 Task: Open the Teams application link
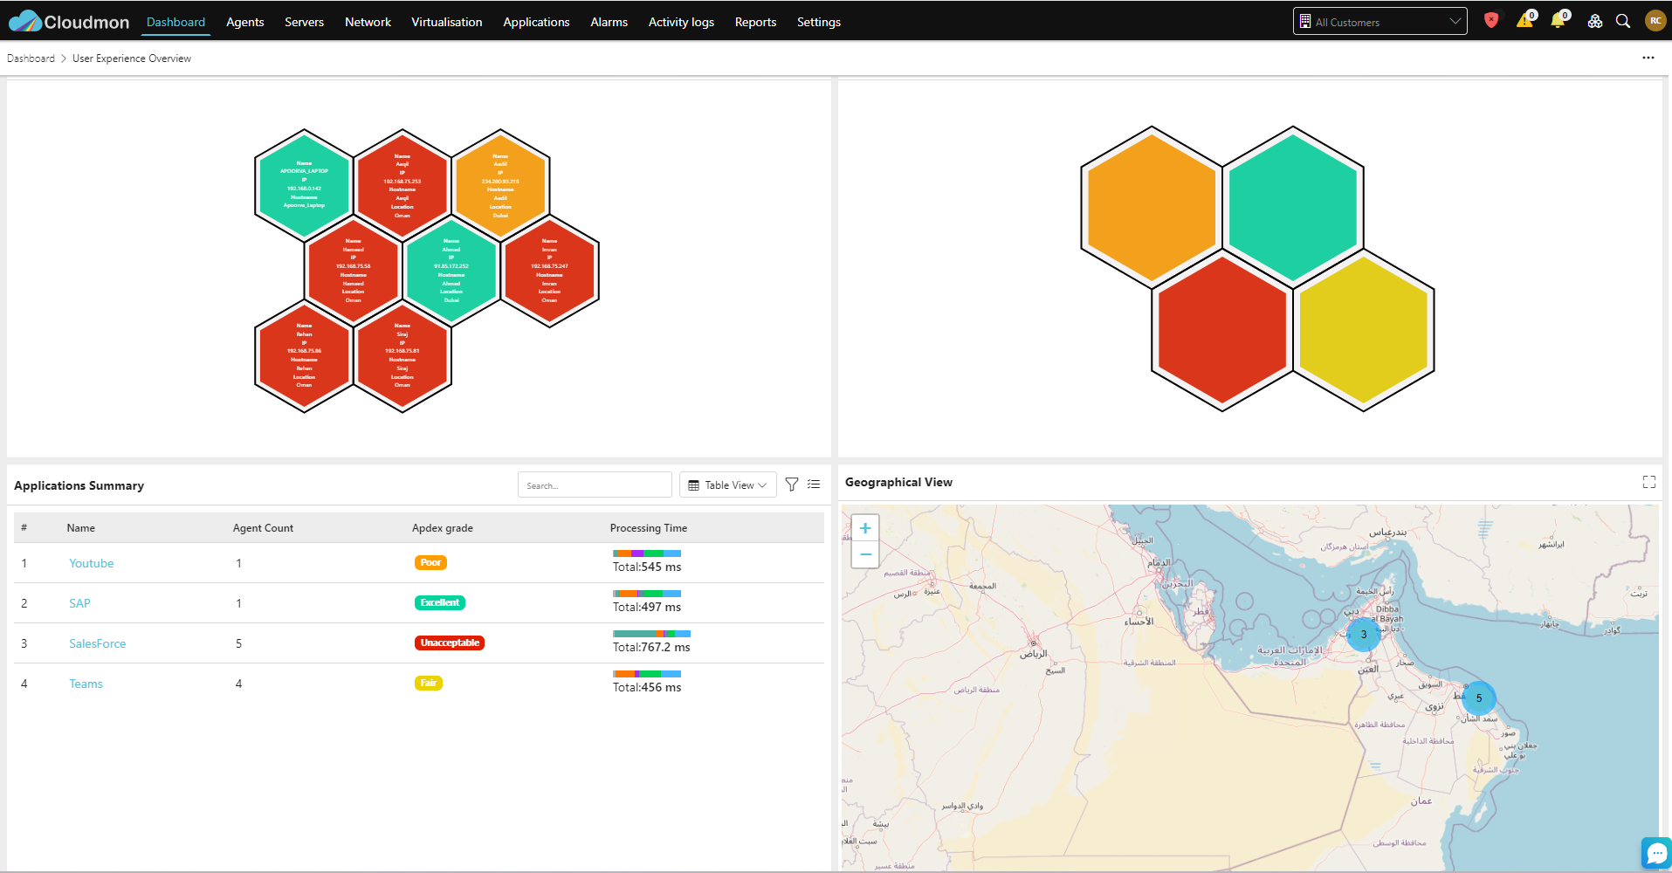(x=86, y=684)
